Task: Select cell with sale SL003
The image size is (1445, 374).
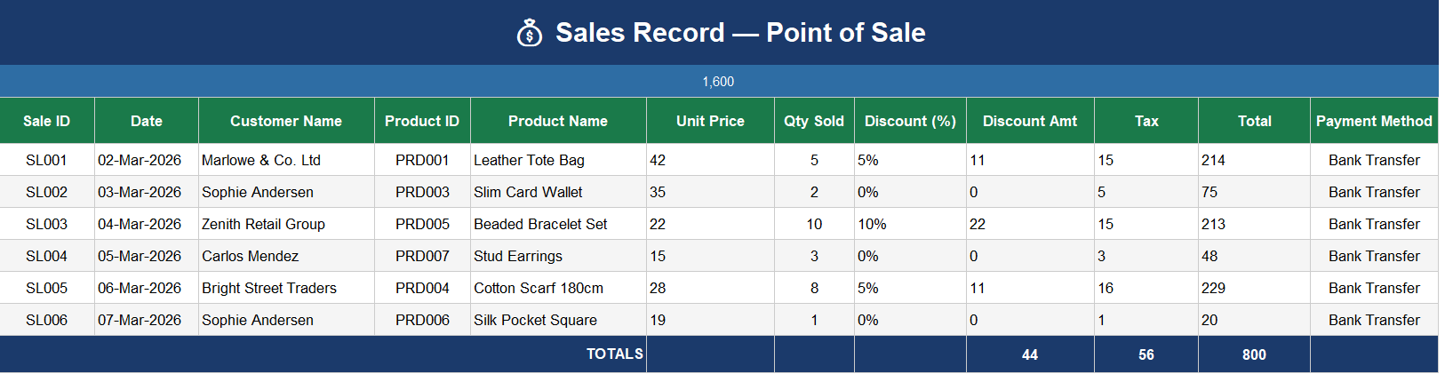Action: 47,224
